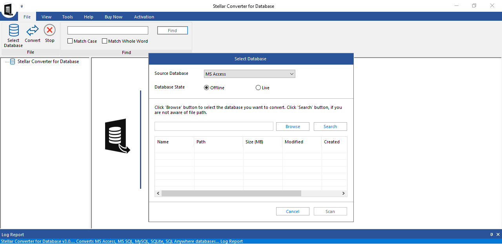Click the left scroll arrow of the file list
The width and height of the screenshot is (502, 244).
click(x=158, y=193)
